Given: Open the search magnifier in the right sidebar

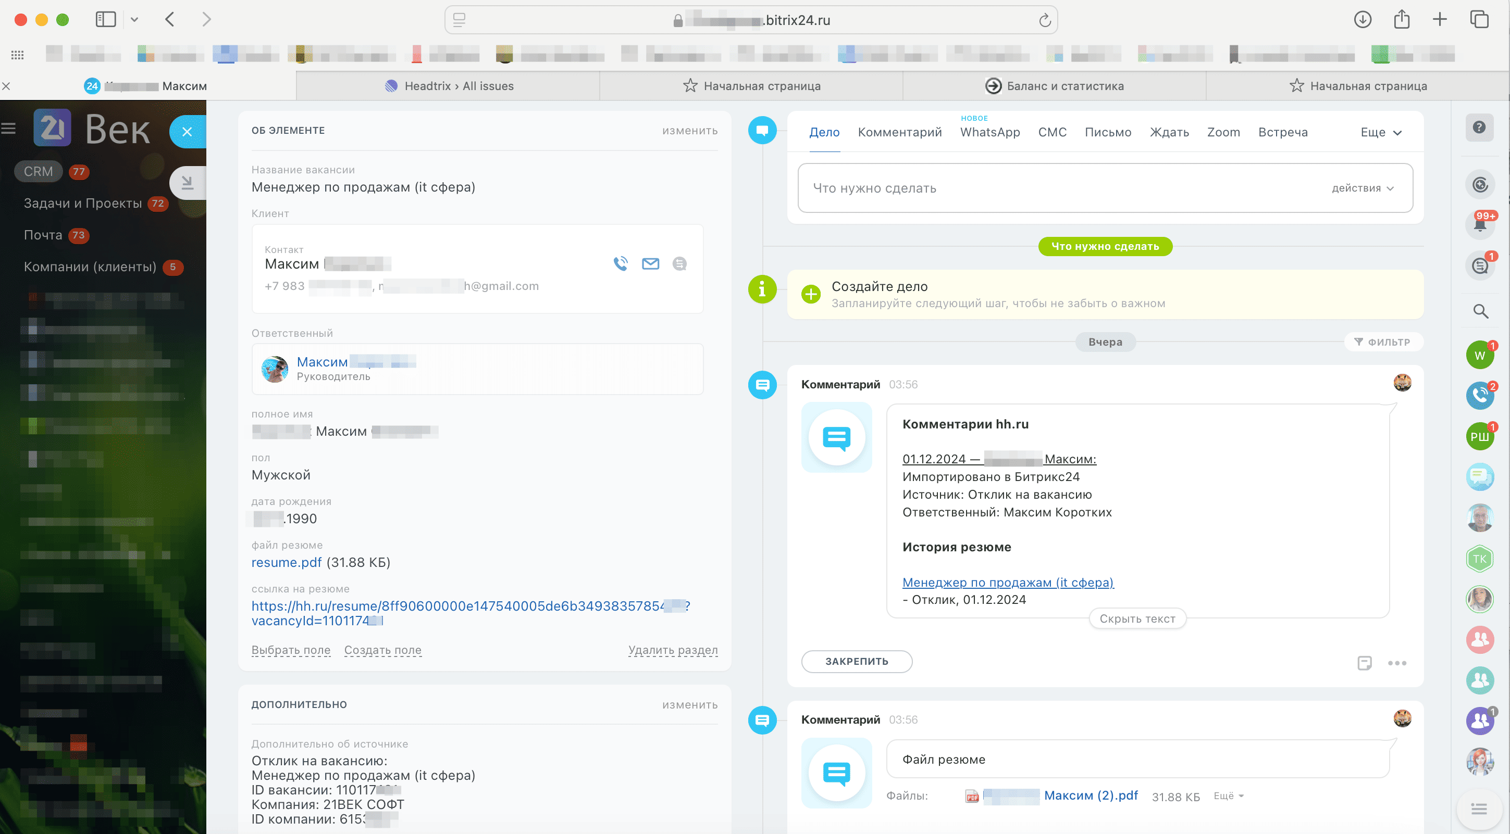Looking at the screenshot, I should 1480,311.
